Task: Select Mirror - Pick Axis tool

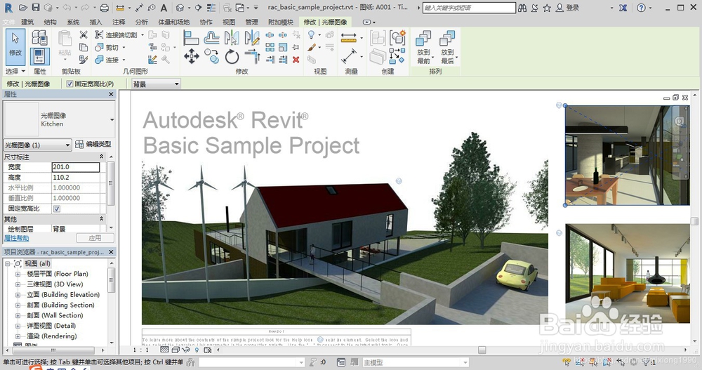Action: pos(232,38)
